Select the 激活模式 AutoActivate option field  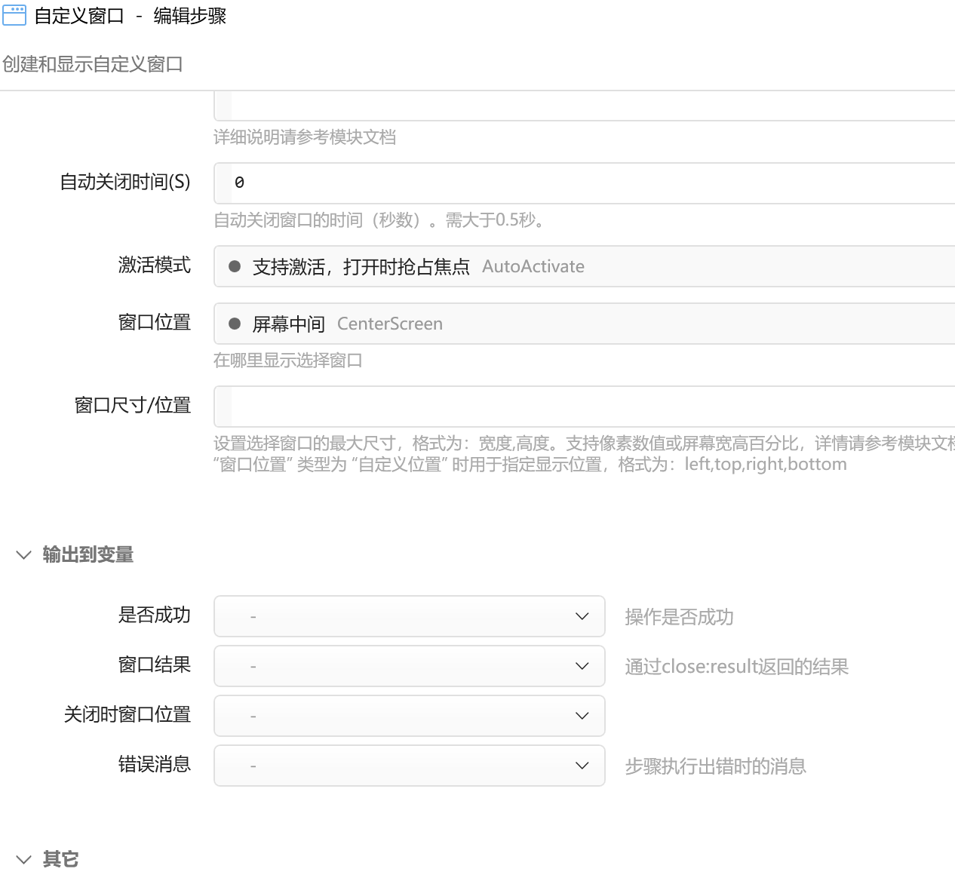pyautogui.click(x=585, y=266)
